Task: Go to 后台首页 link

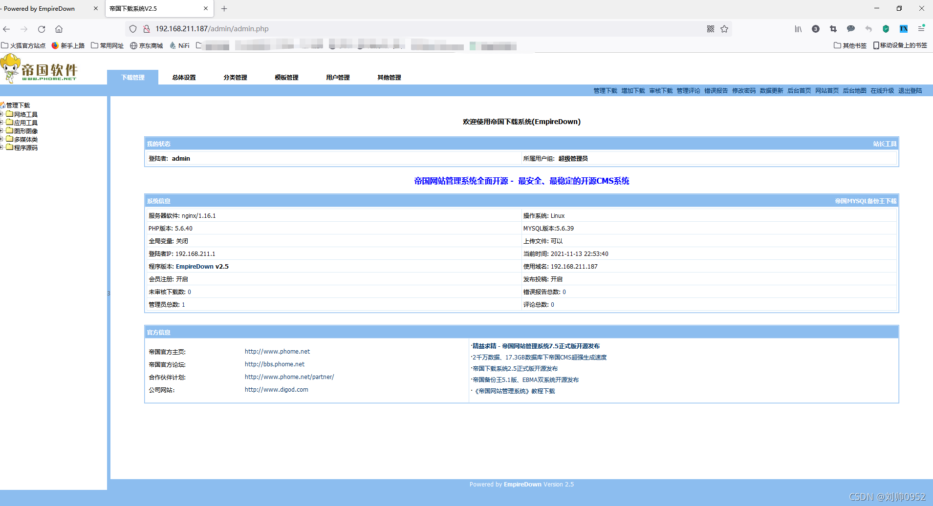Action: pyautogui.click(x=799, y=91)
